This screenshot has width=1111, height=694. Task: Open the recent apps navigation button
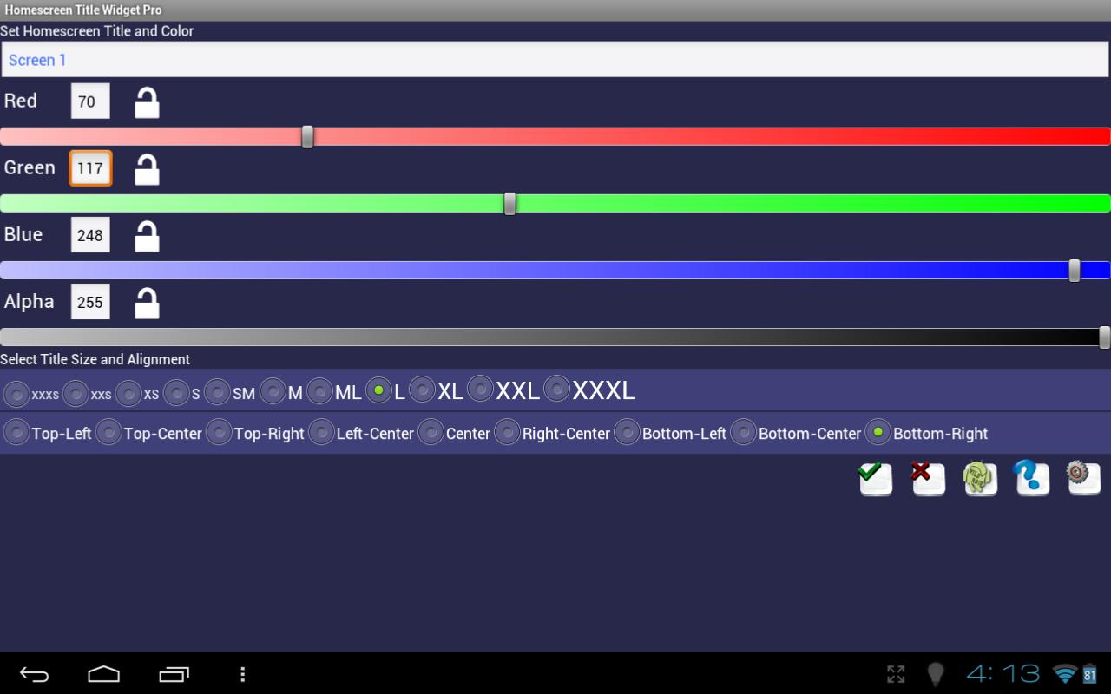[174, 674]
